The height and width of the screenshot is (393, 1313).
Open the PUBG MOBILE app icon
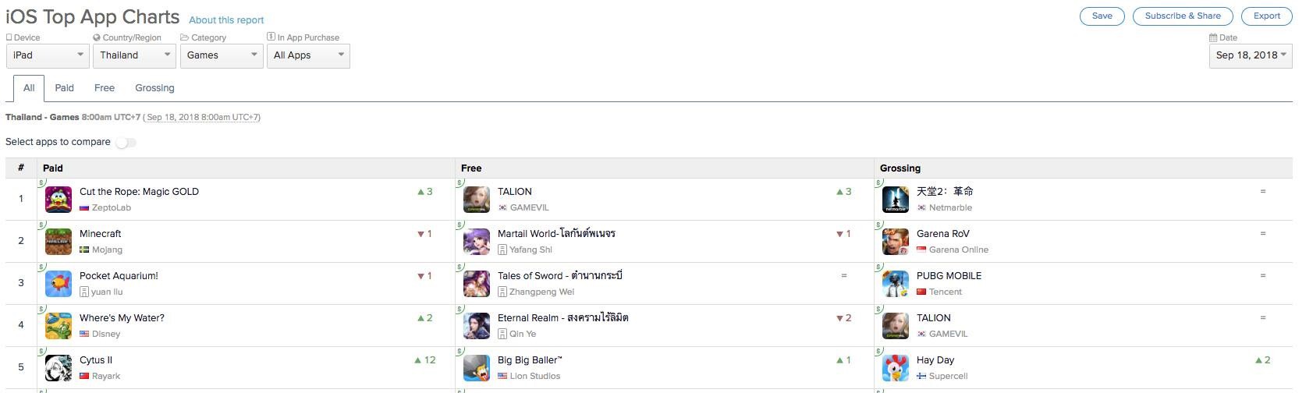click(x=896, y=284)
